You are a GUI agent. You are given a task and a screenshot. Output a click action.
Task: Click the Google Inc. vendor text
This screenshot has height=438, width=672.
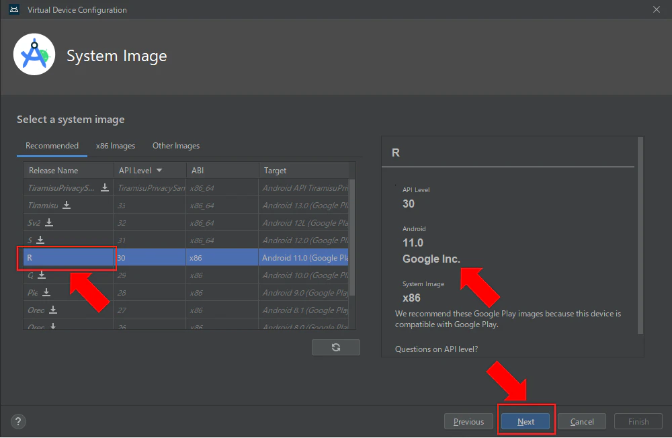431,259
